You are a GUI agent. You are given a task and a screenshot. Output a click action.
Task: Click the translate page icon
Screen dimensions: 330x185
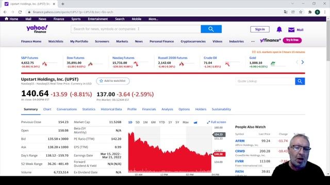[x=286, y=12]
